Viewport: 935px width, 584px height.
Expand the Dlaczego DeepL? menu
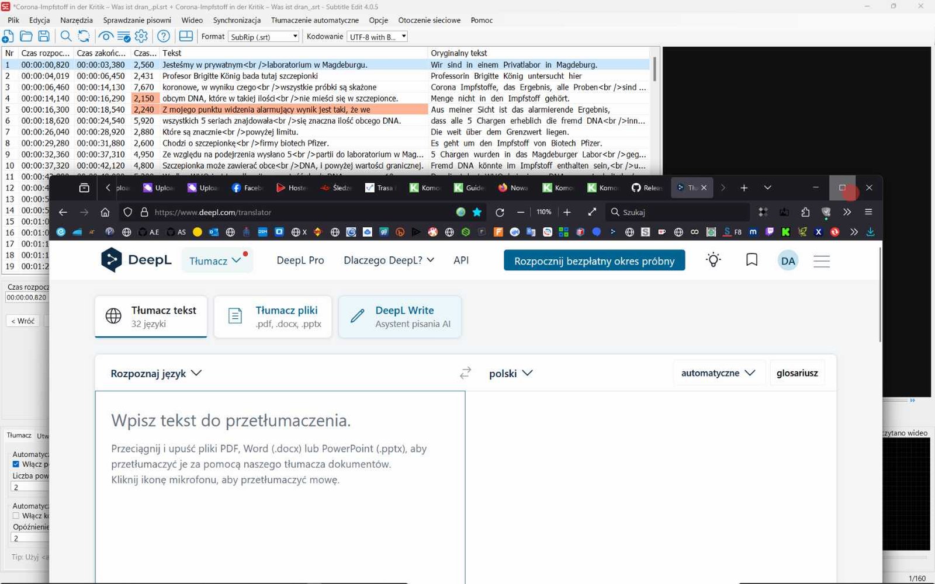(389, 260)
